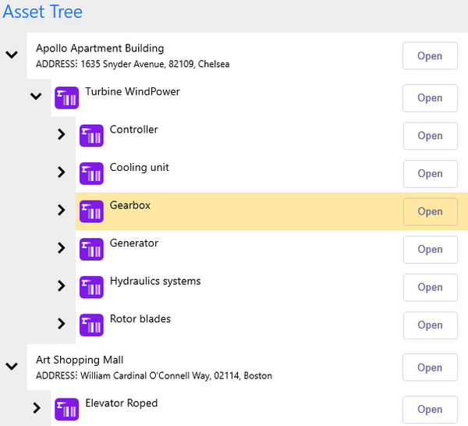Click the Cooling unit asset icon

tap(92, 174)
